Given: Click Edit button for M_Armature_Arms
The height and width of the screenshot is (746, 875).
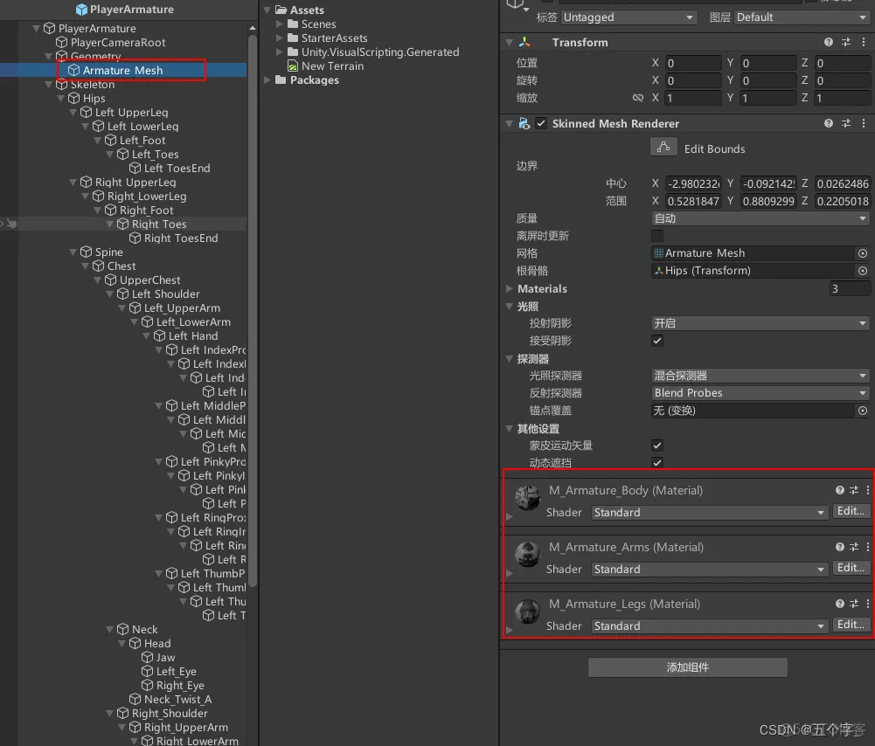Looking at the screenshot, I should coord(851,568).
